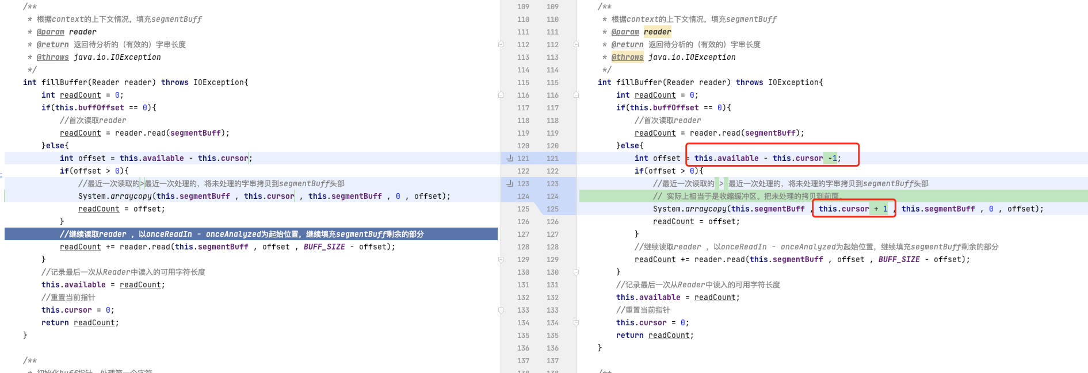This screenshot has height=373, width=1088.
Task: Click 'java.io.IOException' in left pane Javadoc
Action: coord(117,57)
